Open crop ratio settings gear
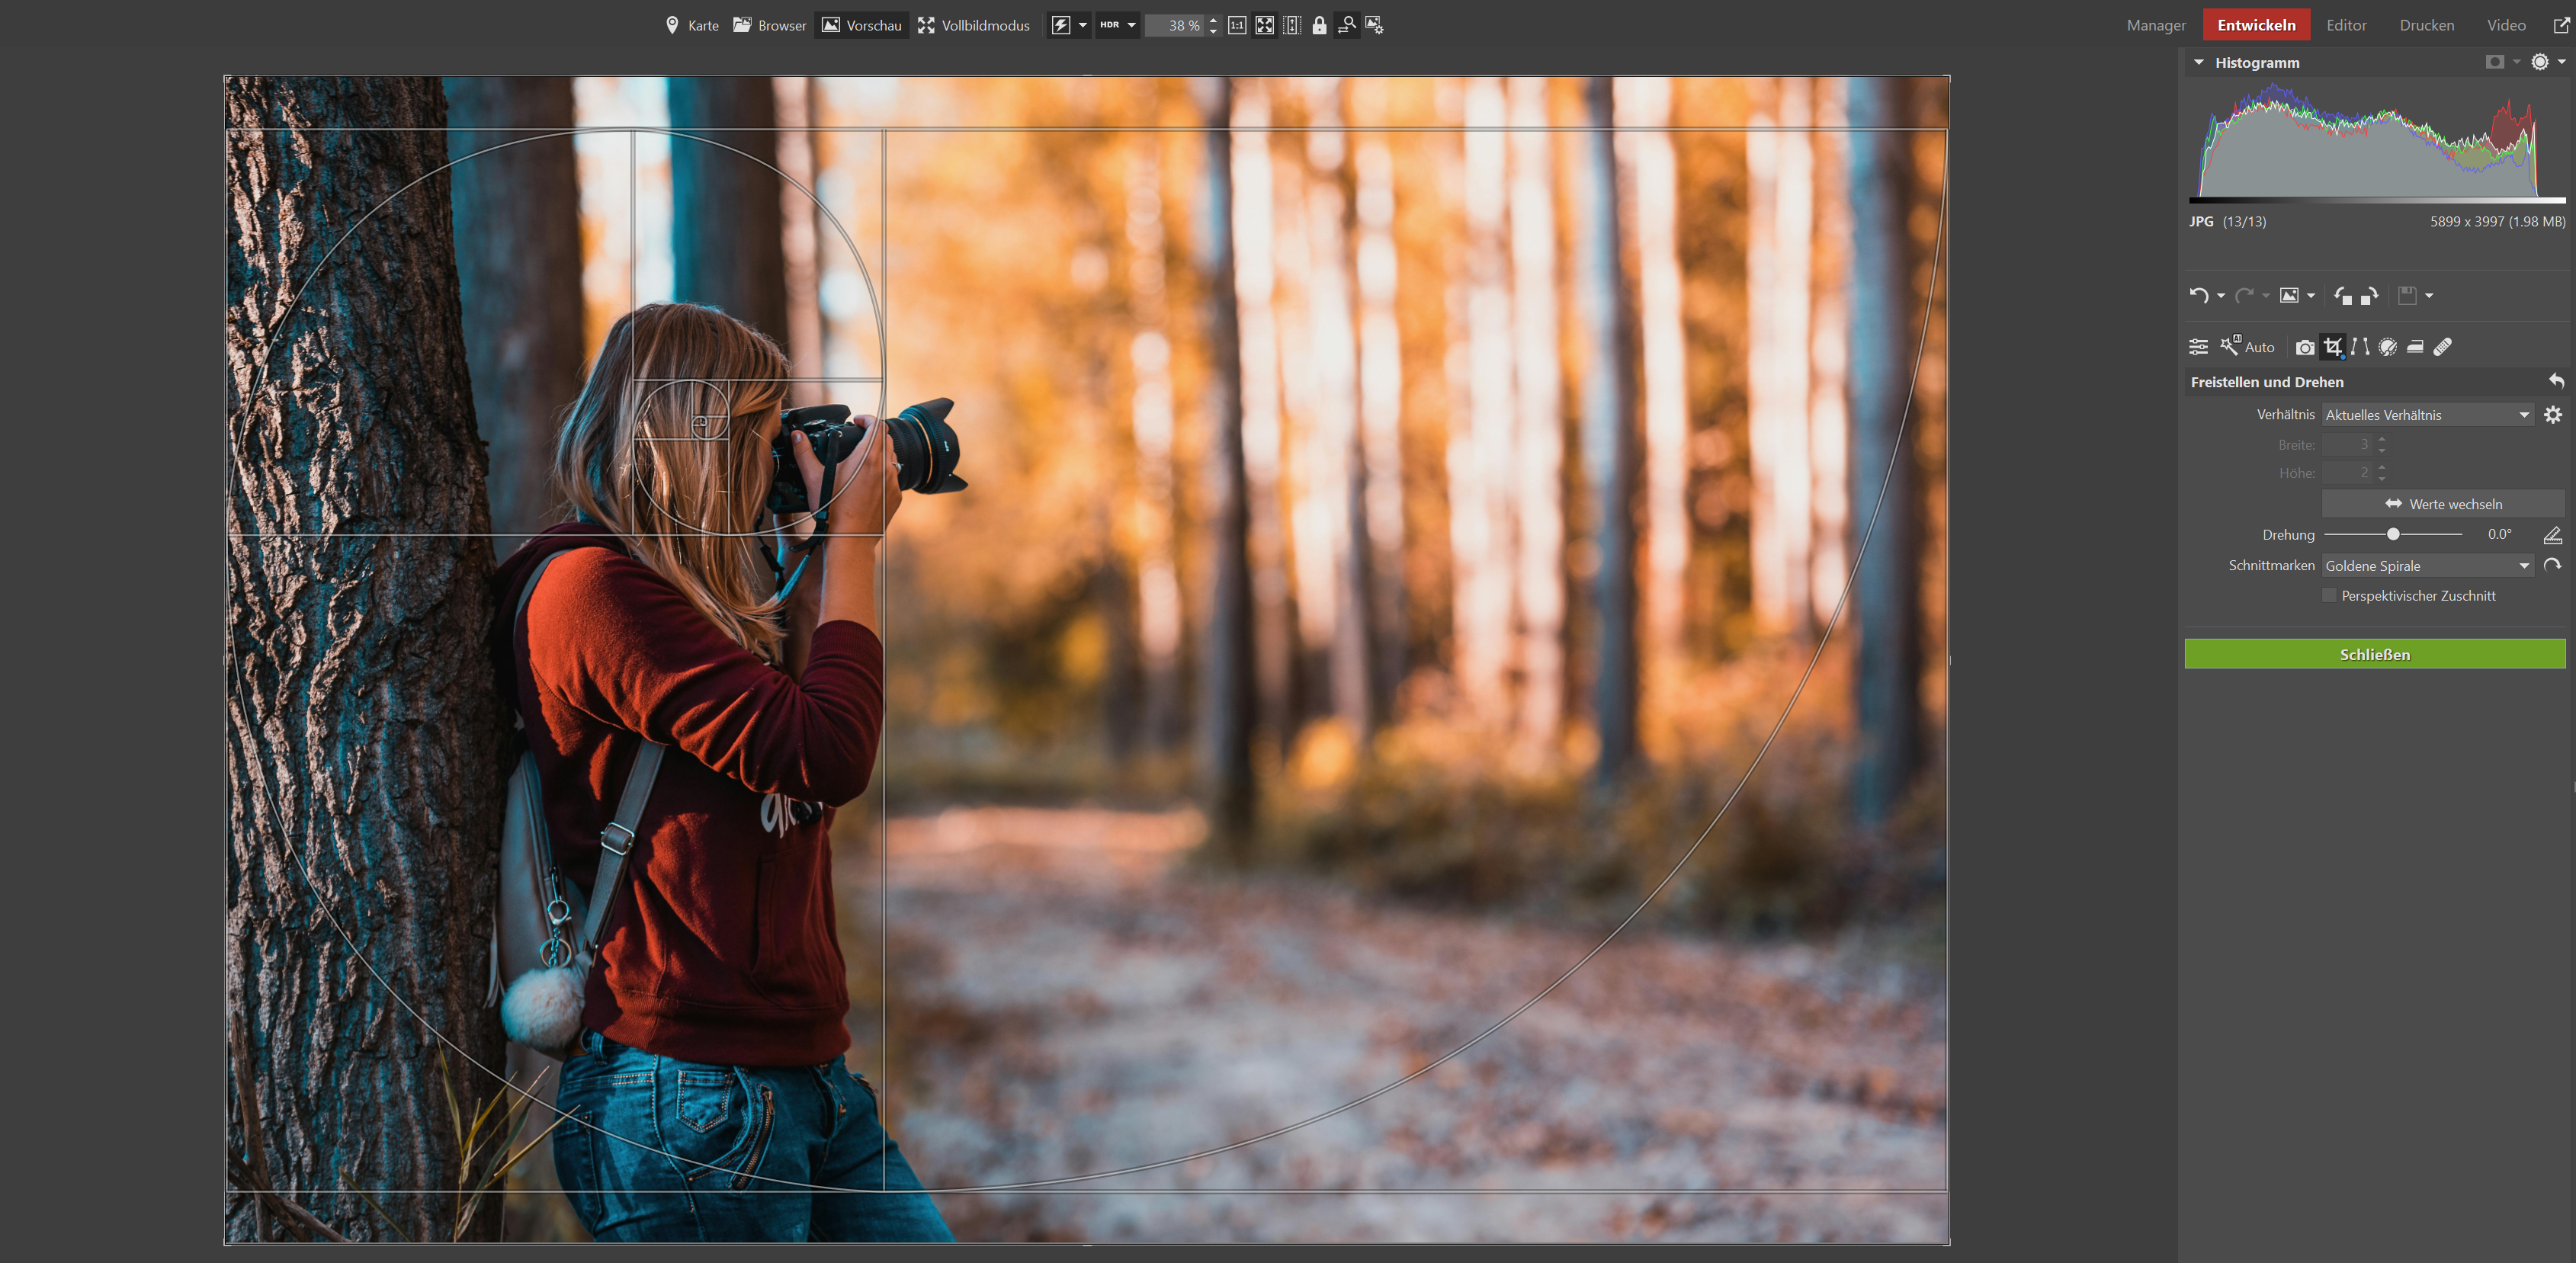 click(2553, 415)
